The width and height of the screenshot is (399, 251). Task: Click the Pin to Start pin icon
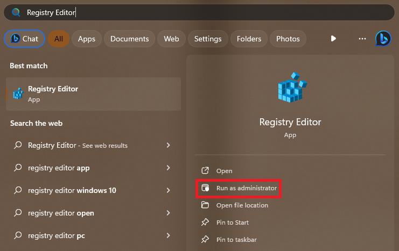pos(205,223)
